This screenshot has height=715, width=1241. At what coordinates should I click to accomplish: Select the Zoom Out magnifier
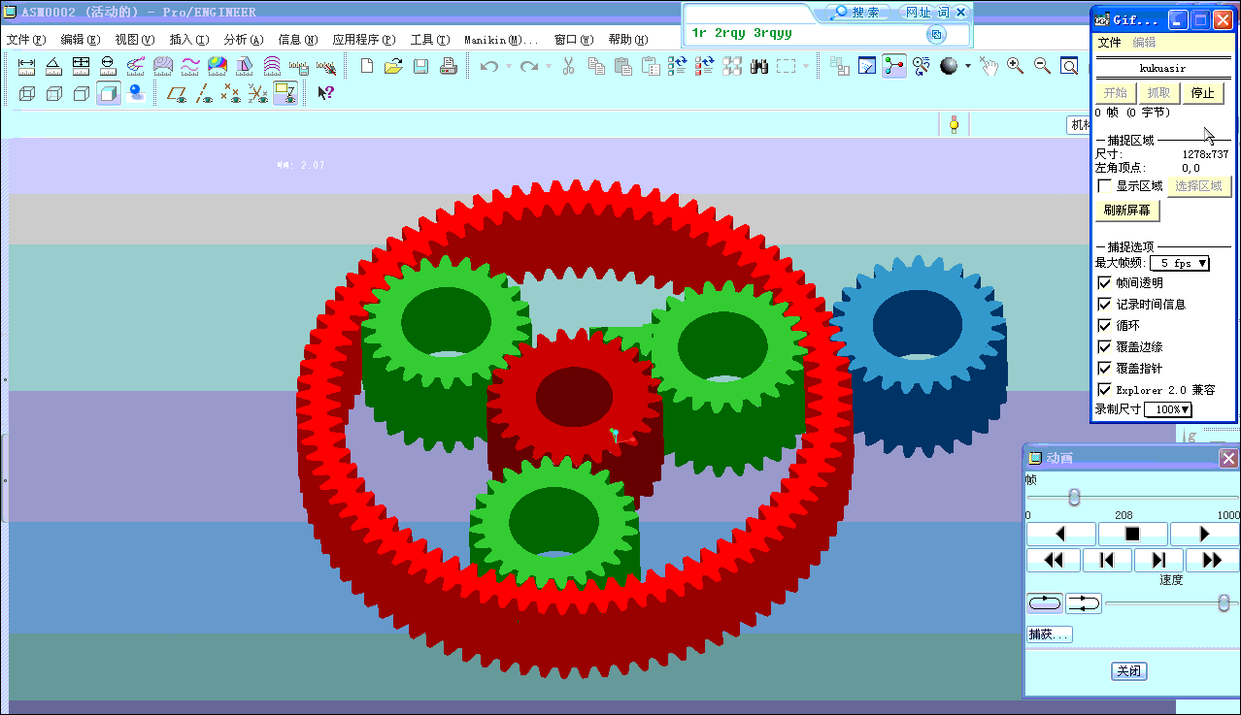pos(1043,66)
